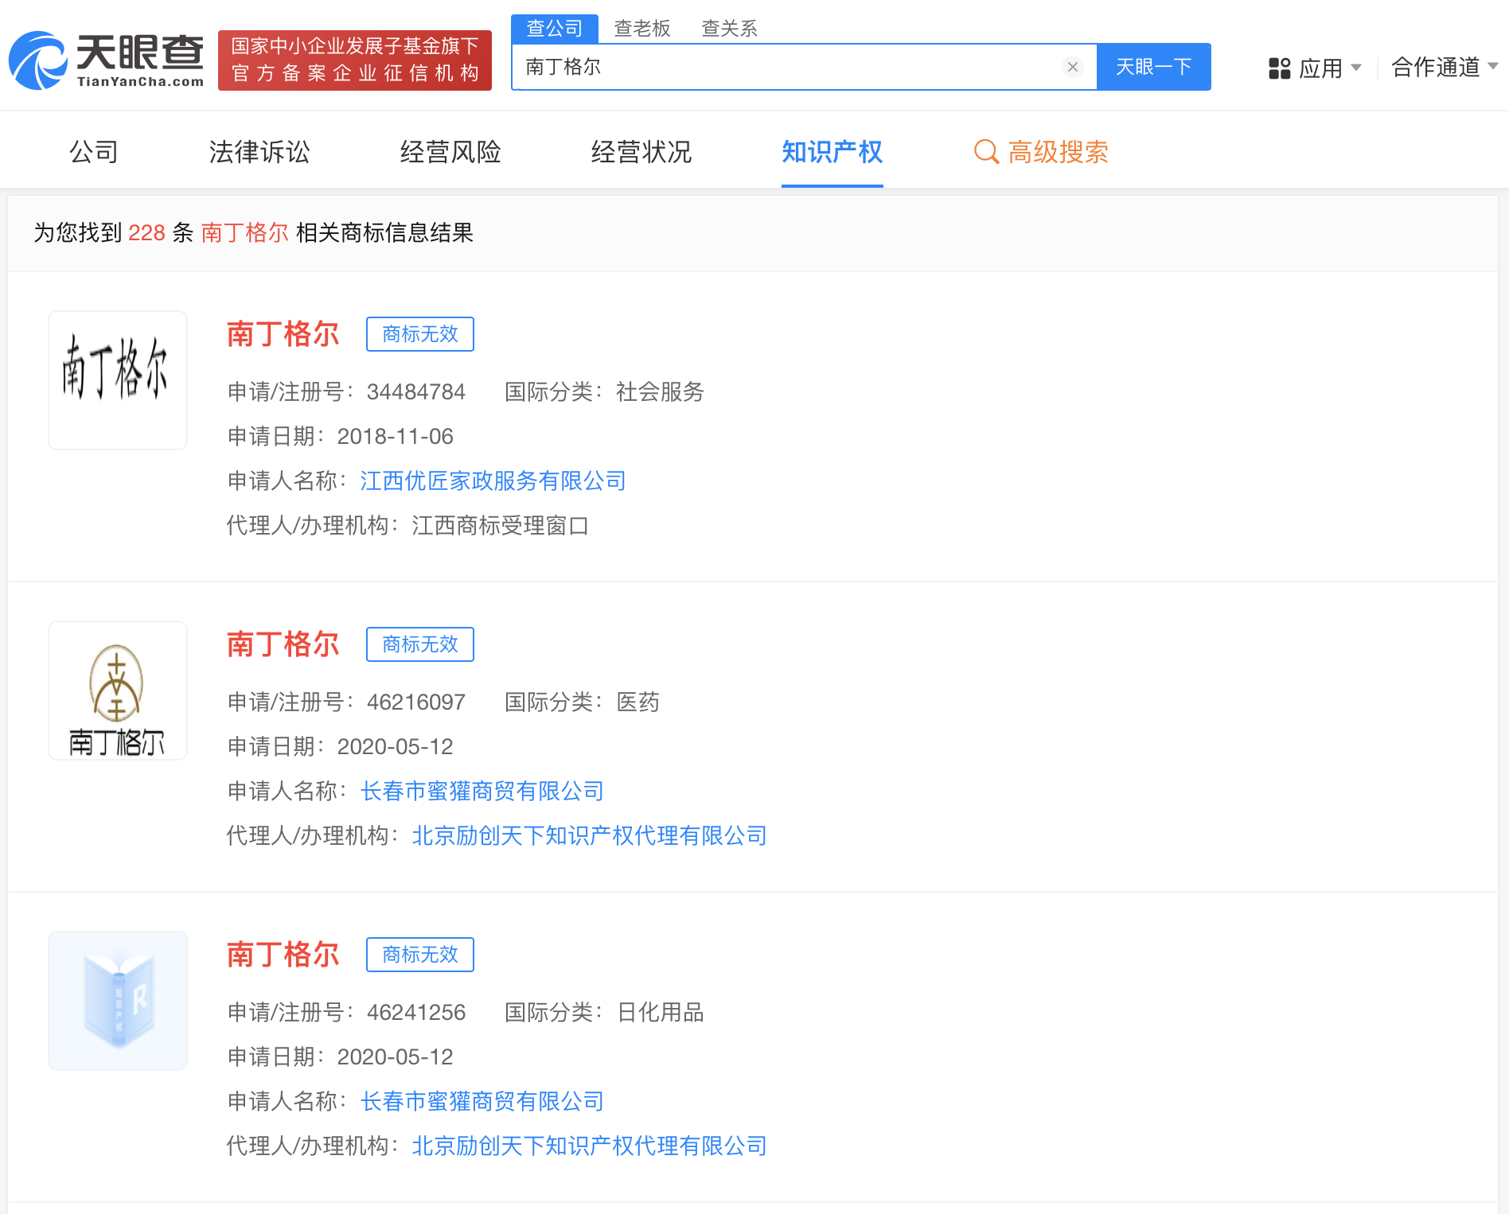
Task: Expand the 应用 dropdown arrow
Action: pyautogui.click(x=1357, y=70)
